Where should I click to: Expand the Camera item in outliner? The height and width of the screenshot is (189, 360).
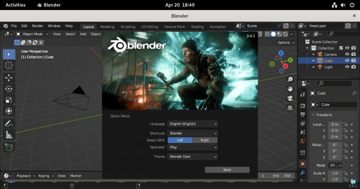point(314,54)
